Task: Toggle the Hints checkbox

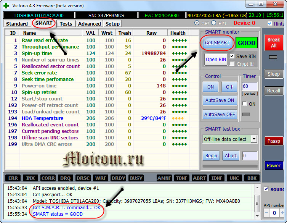Action: pos(271,24)
